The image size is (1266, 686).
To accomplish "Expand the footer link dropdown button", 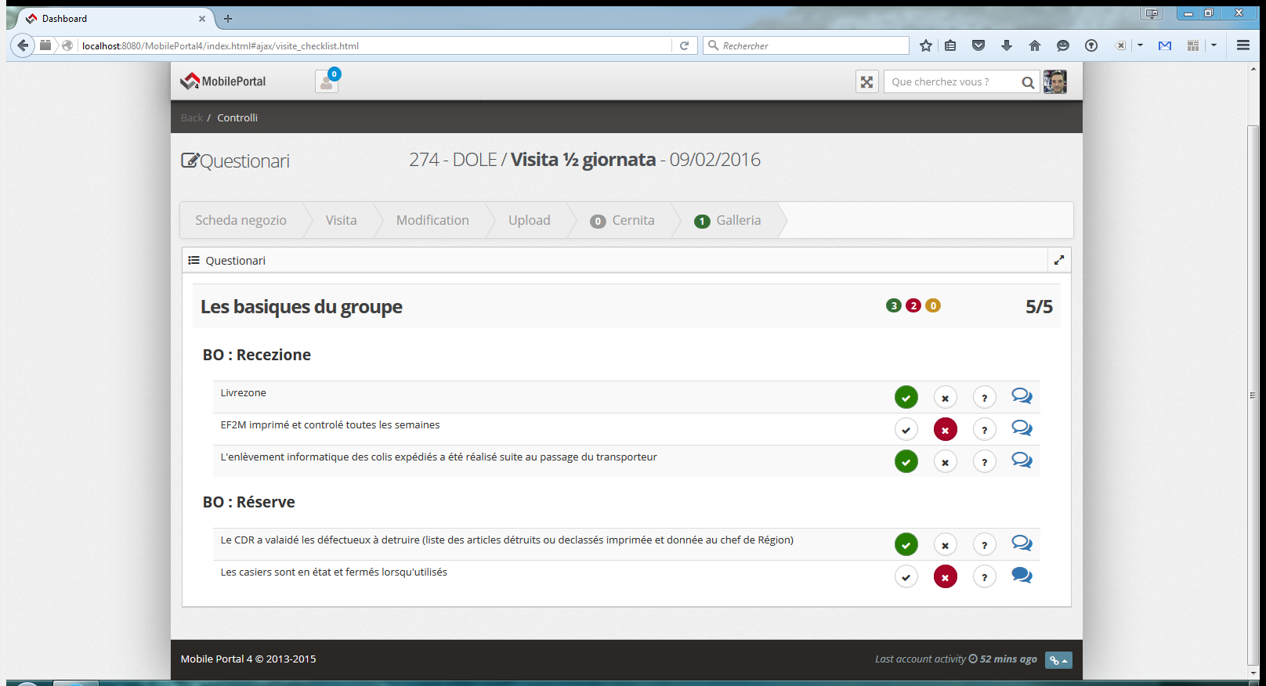I will (1058, 660).
